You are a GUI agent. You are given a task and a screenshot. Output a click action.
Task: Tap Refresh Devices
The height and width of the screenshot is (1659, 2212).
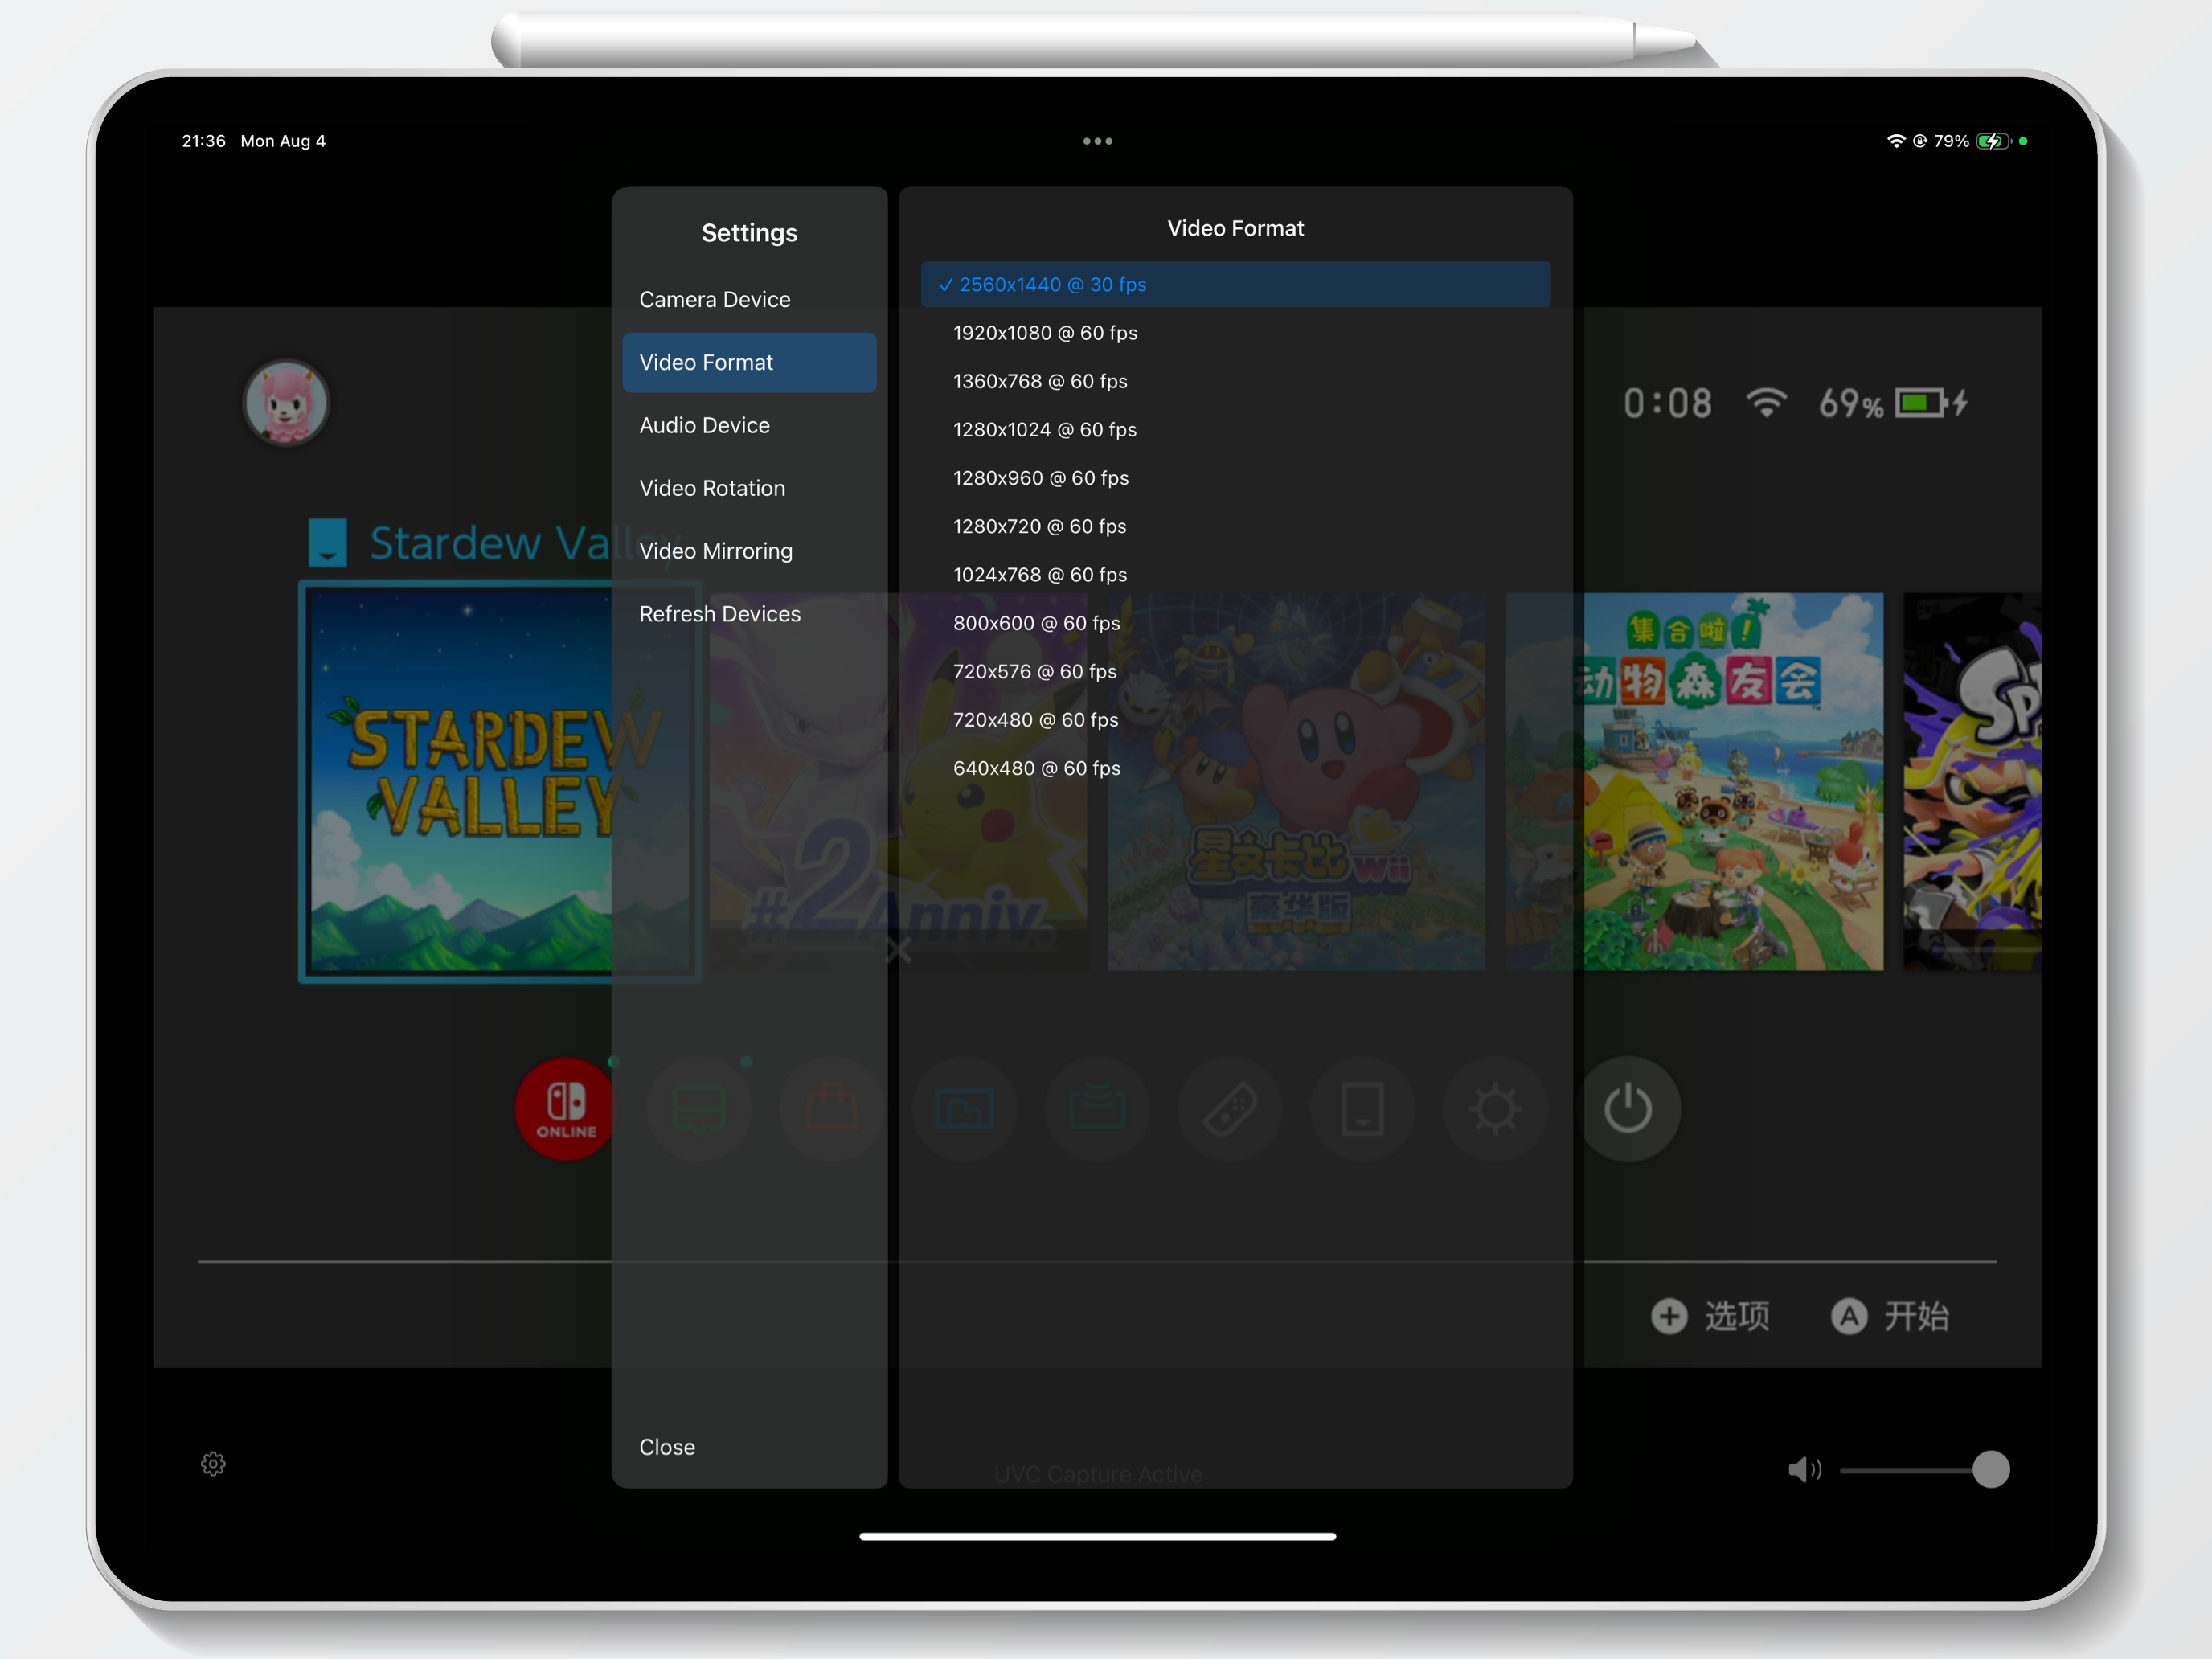[749, 614]
